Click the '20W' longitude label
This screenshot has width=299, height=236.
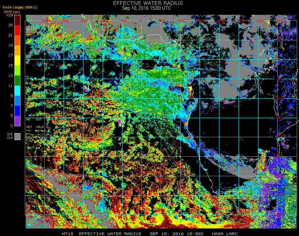(65, 21)
